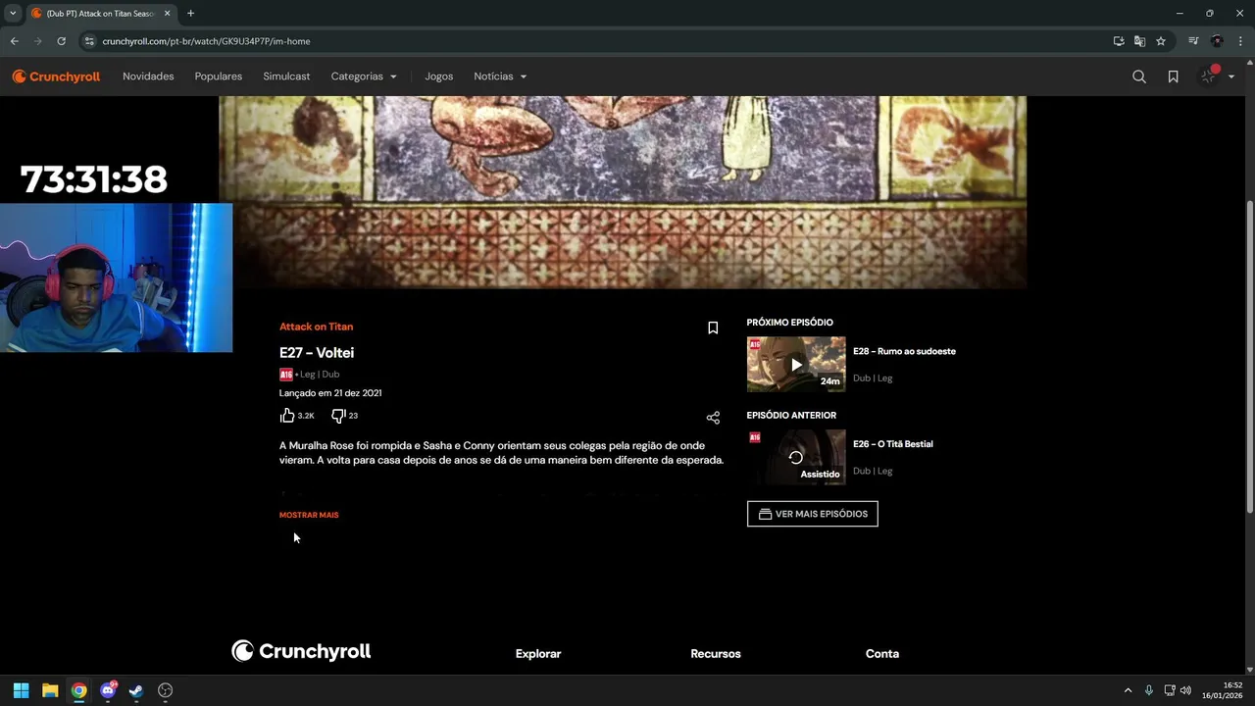The height and width of the screenshot is (706, 1255).
Task: Open Jogos menu item
Action: 439,76
